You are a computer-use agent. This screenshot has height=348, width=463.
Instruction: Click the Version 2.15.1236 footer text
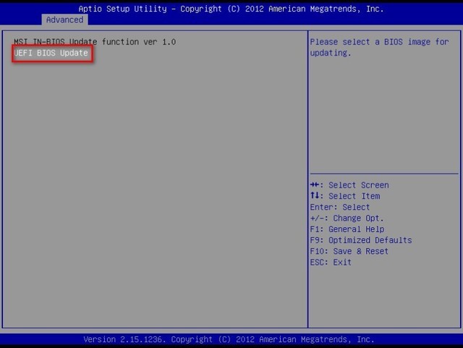124,339
